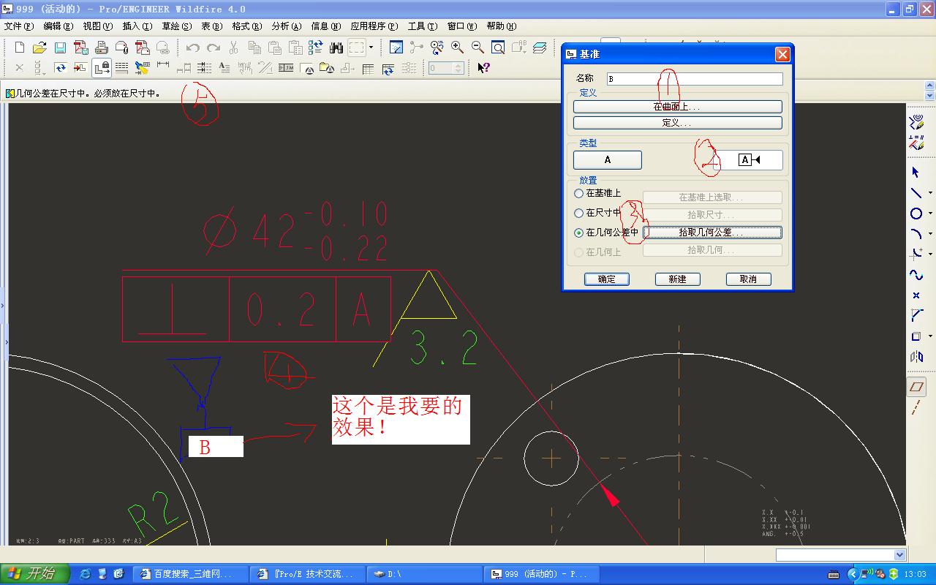Select the fillet sketch tool
936x585 pixels.
click(916, 254)
